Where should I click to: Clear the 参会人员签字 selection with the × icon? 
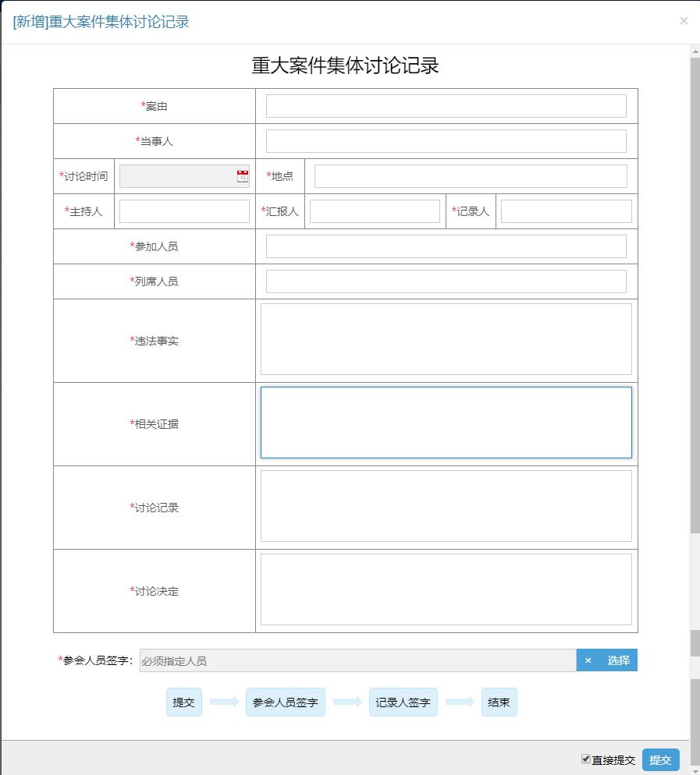[588, 660]
